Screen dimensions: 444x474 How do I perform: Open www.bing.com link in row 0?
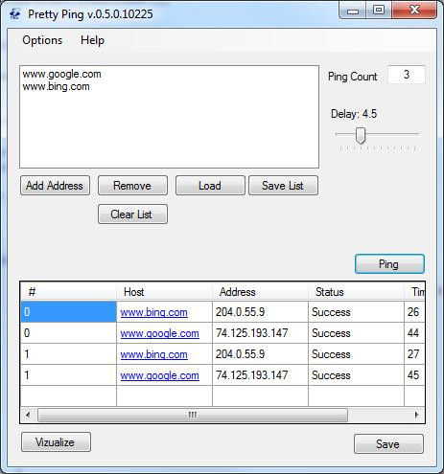click(x=153, y=312)
